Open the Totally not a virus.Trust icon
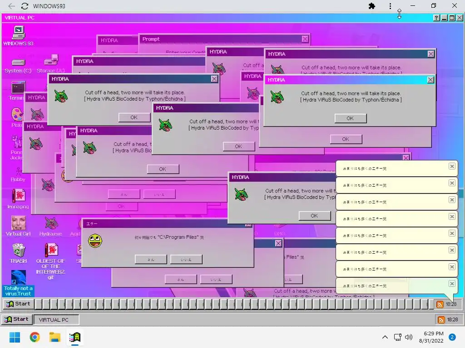465x348 pixels. click(x=18, y=283)
